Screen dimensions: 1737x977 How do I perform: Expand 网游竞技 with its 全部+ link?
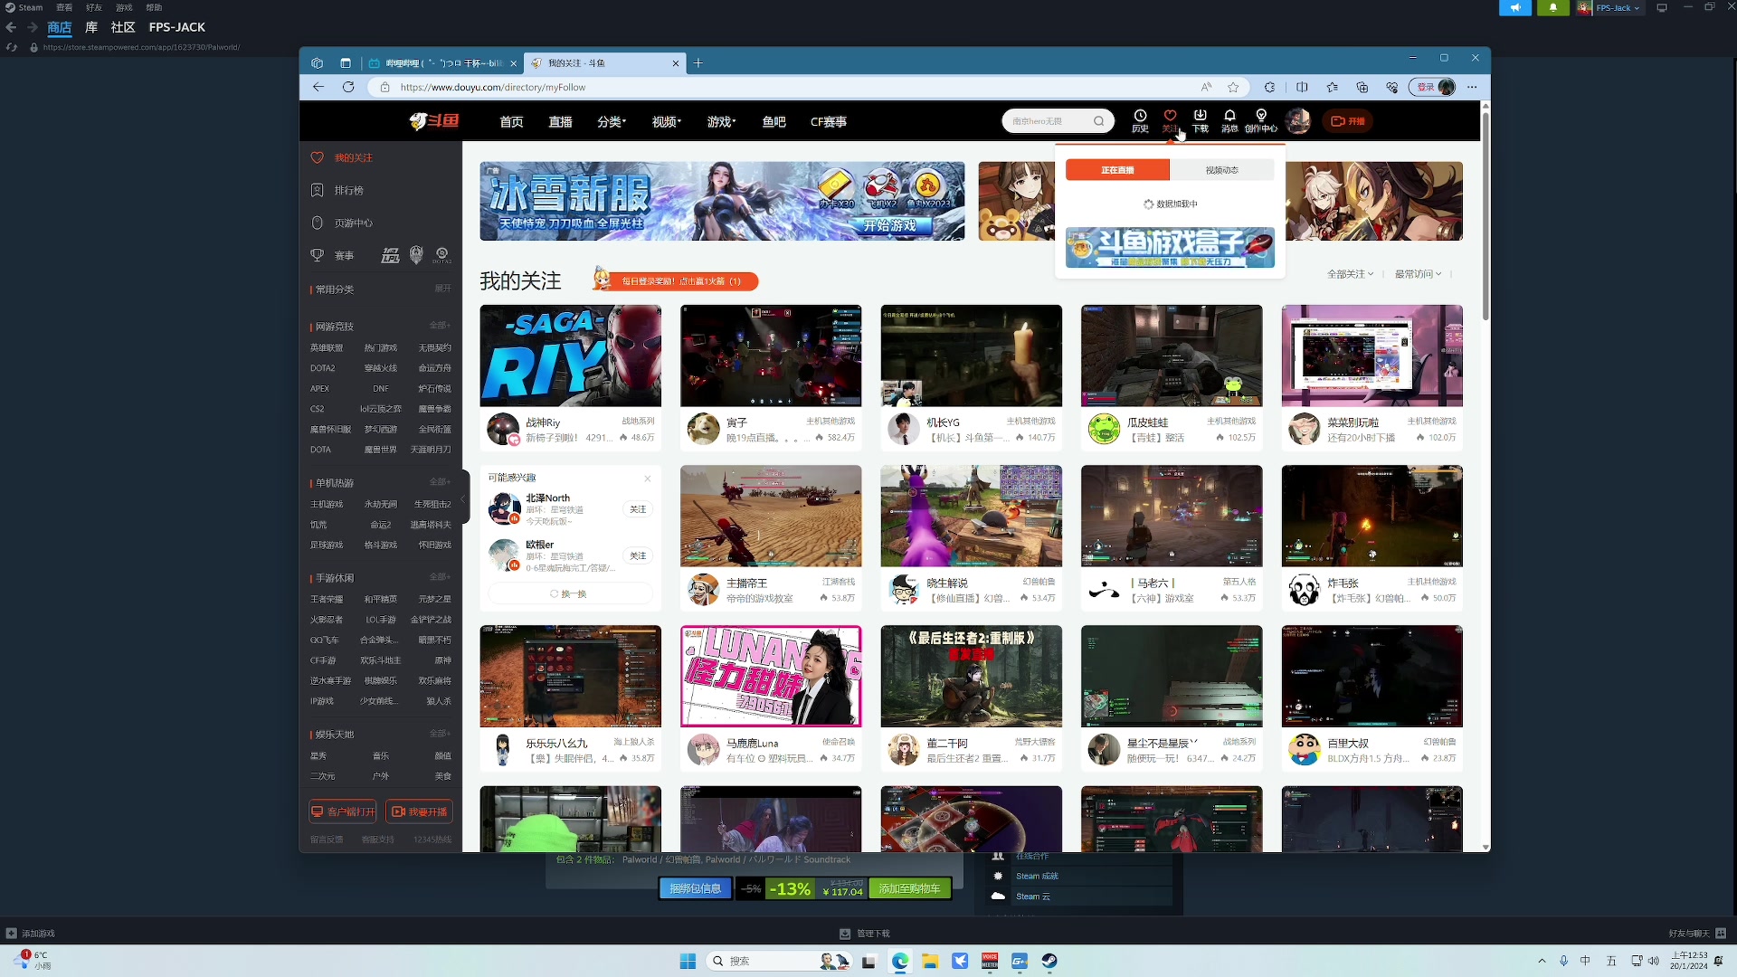[440, 326]
